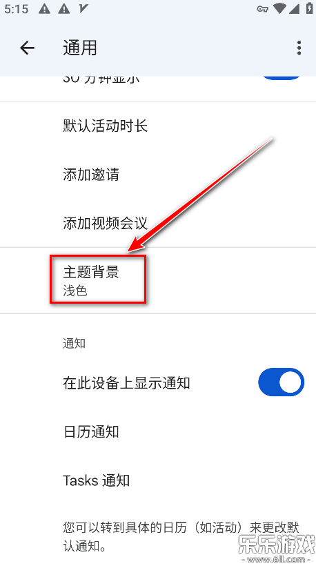Open Tasks 通知 settings
Screen dimensions: 316x566
coord(158,480)
